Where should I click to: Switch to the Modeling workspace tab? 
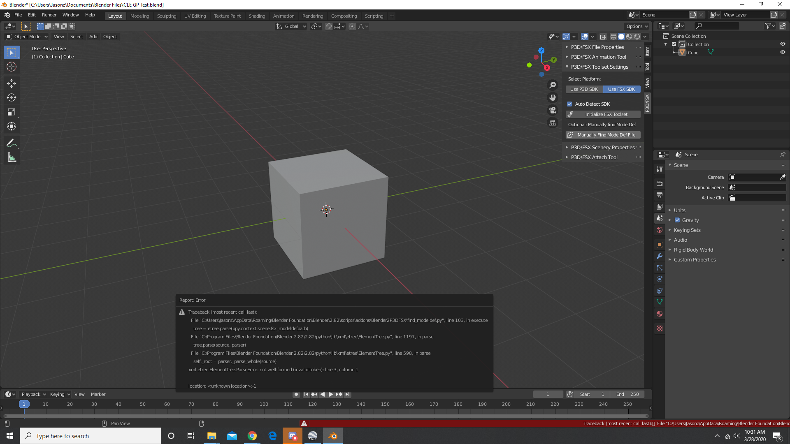coord(139,16)
